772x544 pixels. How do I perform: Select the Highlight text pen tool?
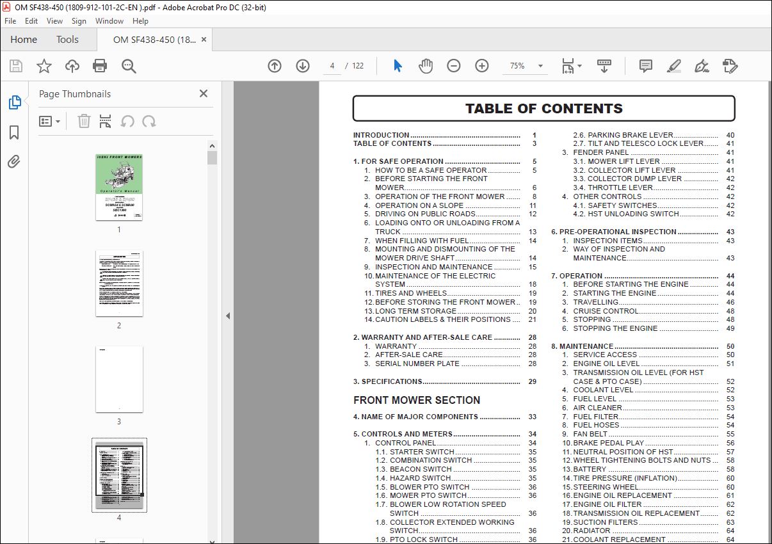tap(673, 66)
